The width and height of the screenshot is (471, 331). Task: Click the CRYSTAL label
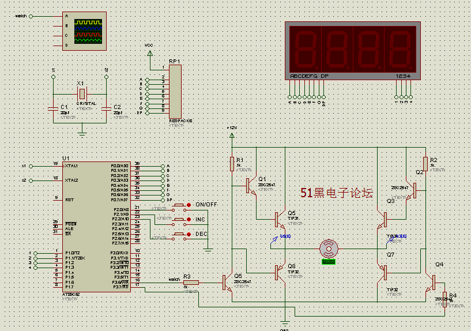[x=86, y=104]
